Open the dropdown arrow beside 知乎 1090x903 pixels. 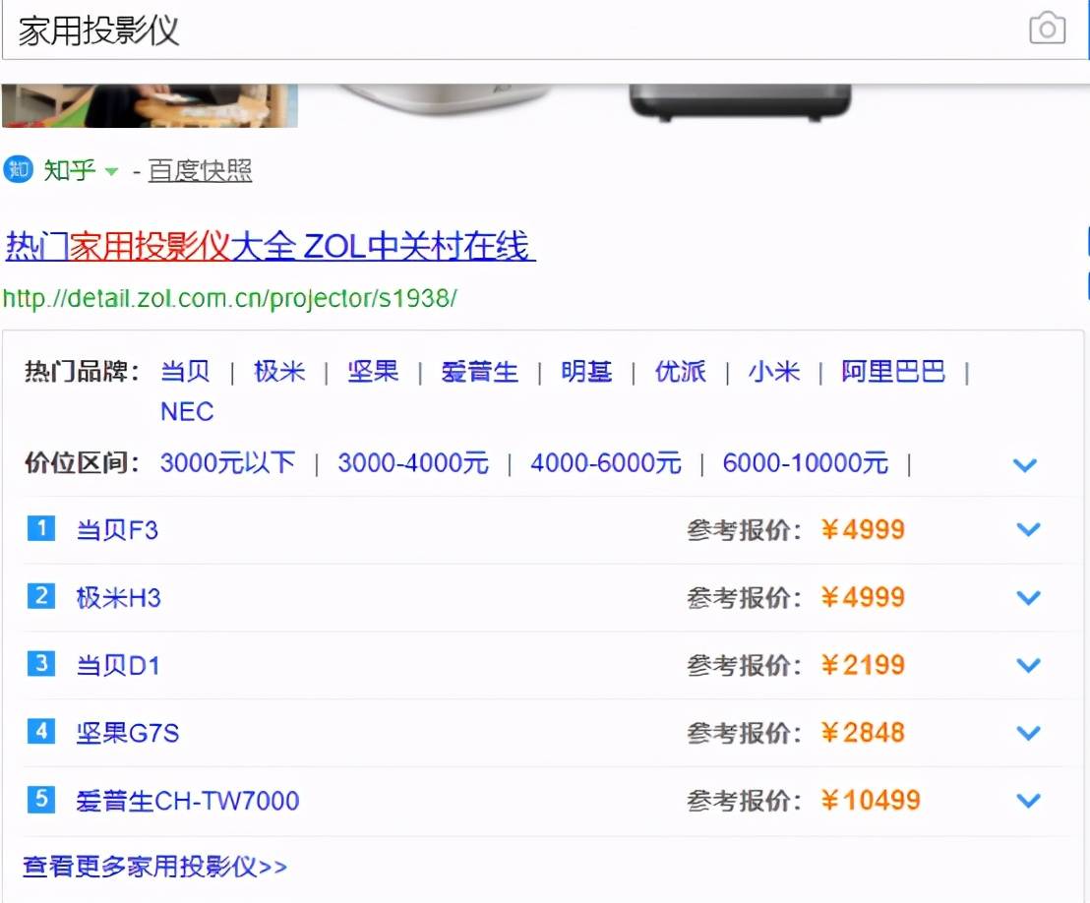[111, 172]
